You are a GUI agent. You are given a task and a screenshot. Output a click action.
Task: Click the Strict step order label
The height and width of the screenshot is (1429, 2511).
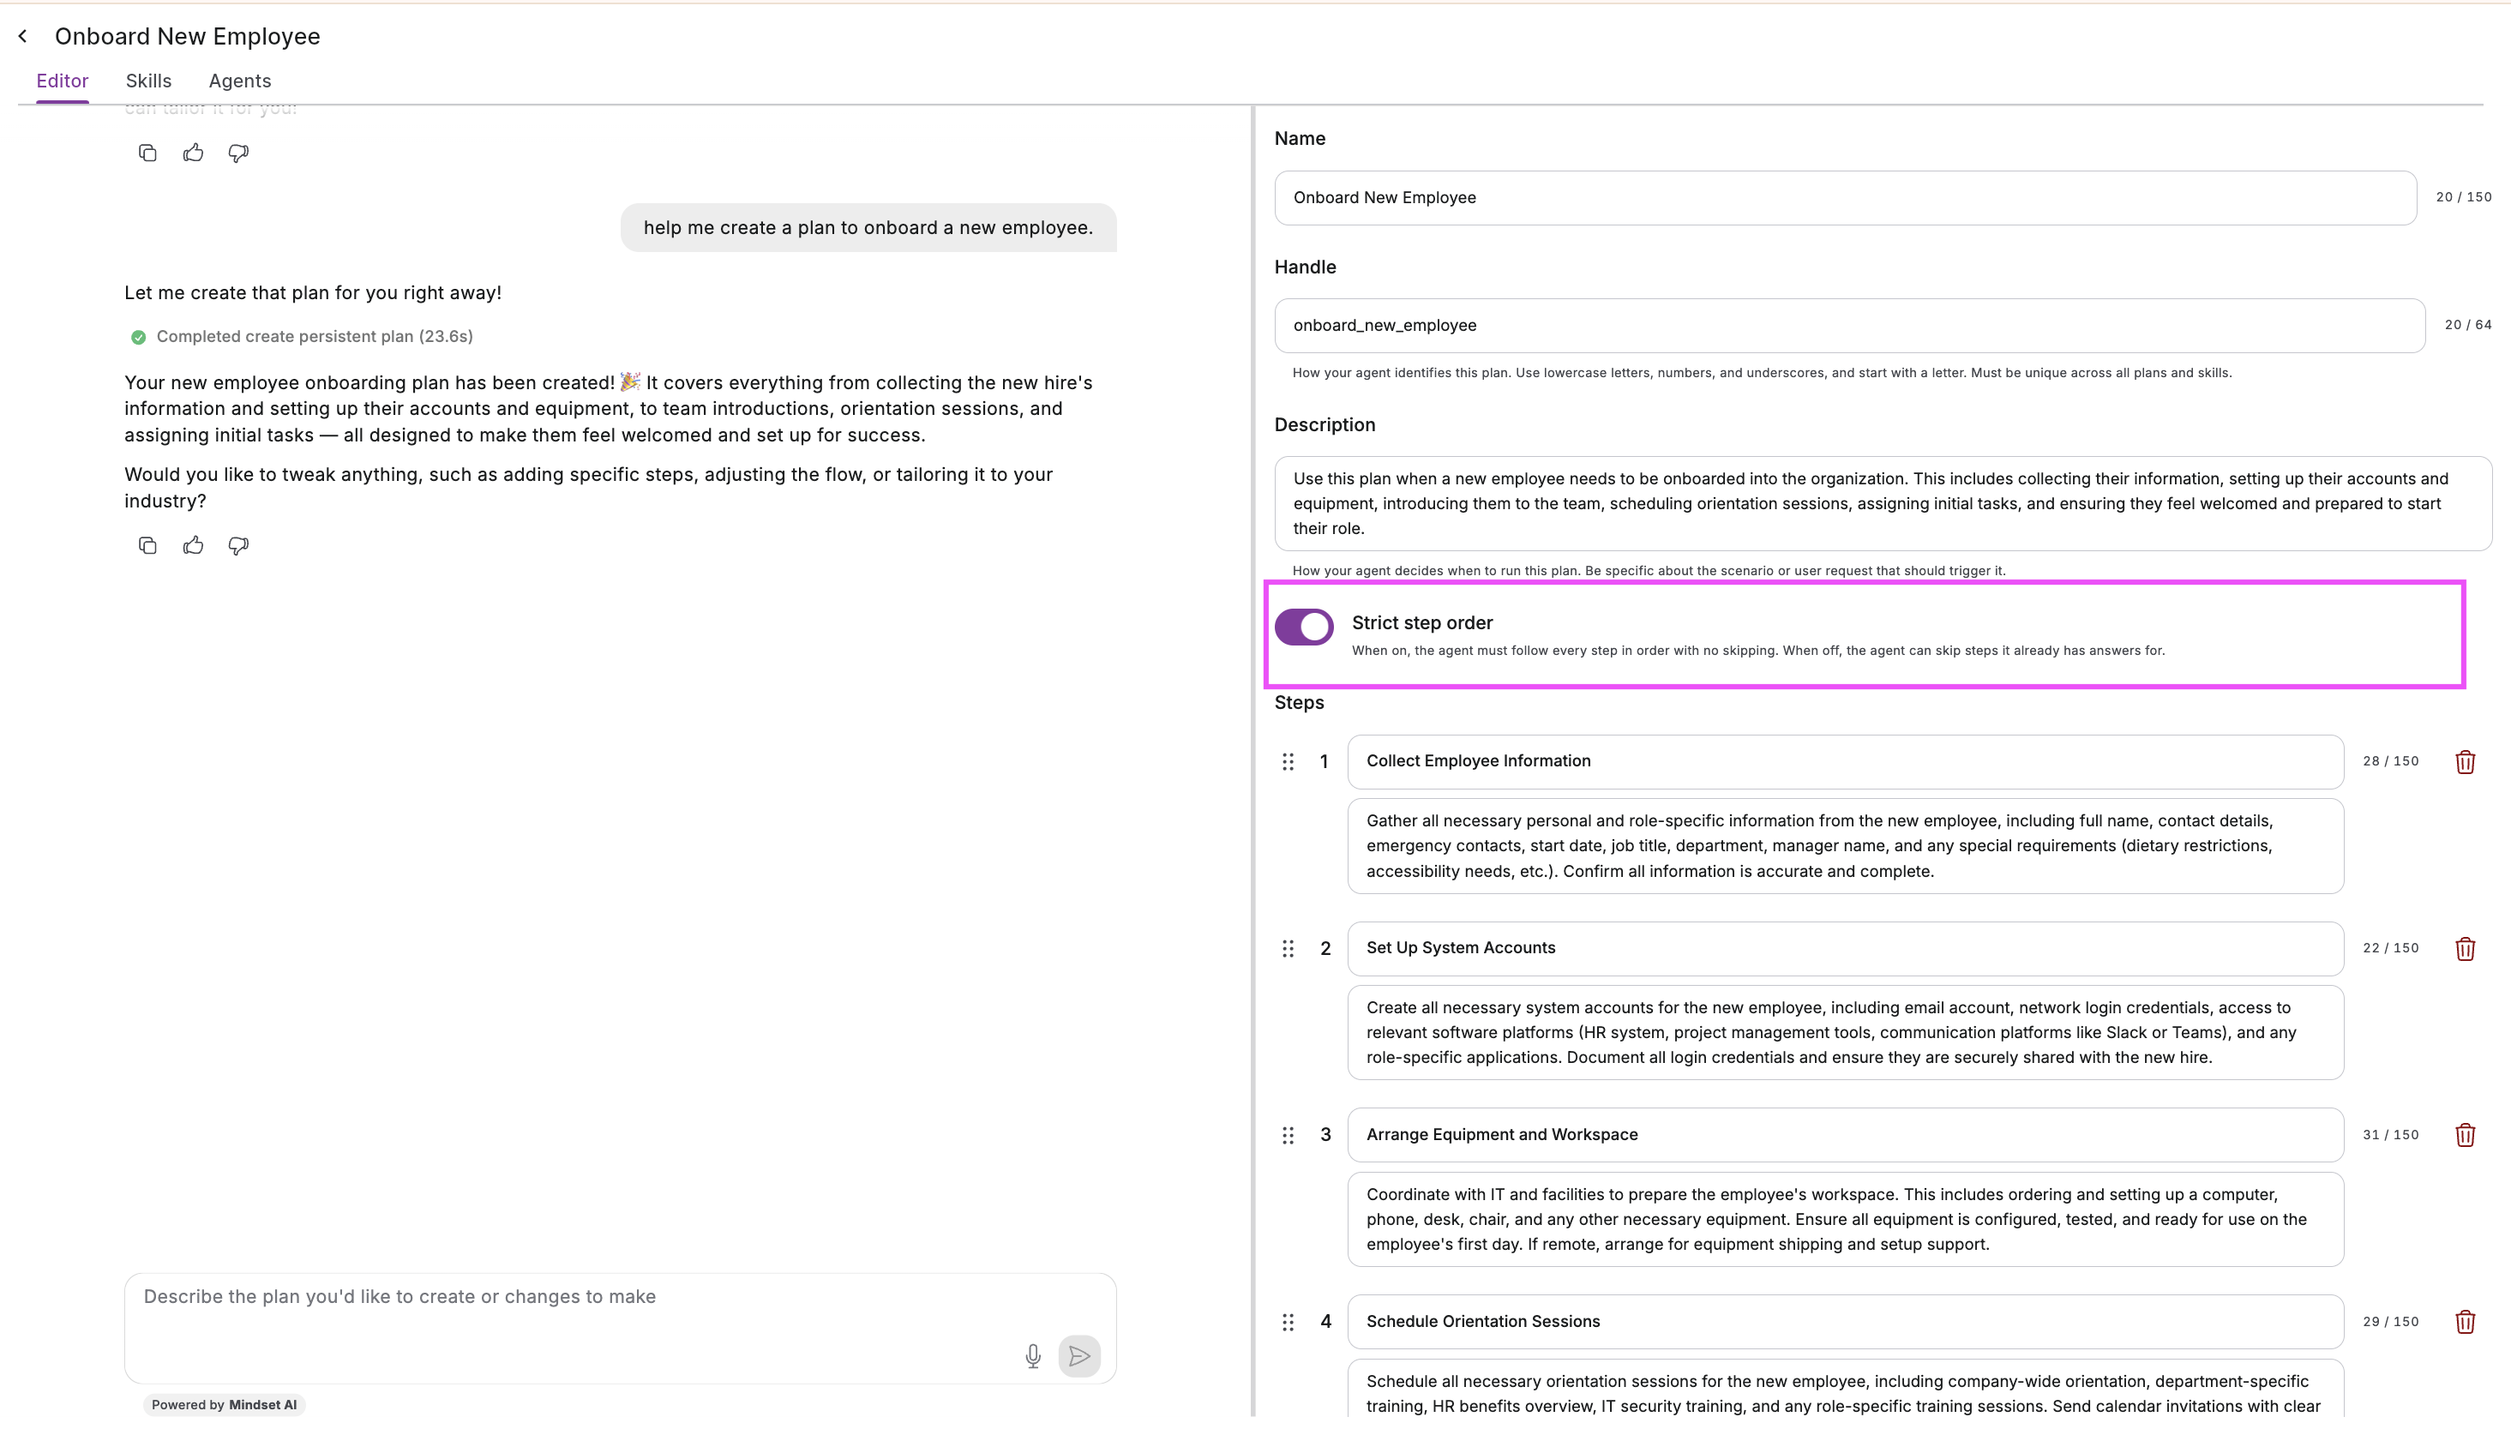(x=1422, y=622)
